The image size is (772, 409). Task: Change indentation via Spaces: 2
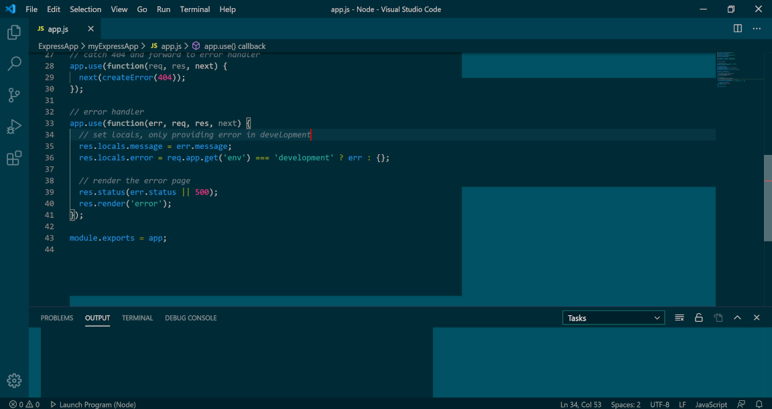[x=626, y=404]
